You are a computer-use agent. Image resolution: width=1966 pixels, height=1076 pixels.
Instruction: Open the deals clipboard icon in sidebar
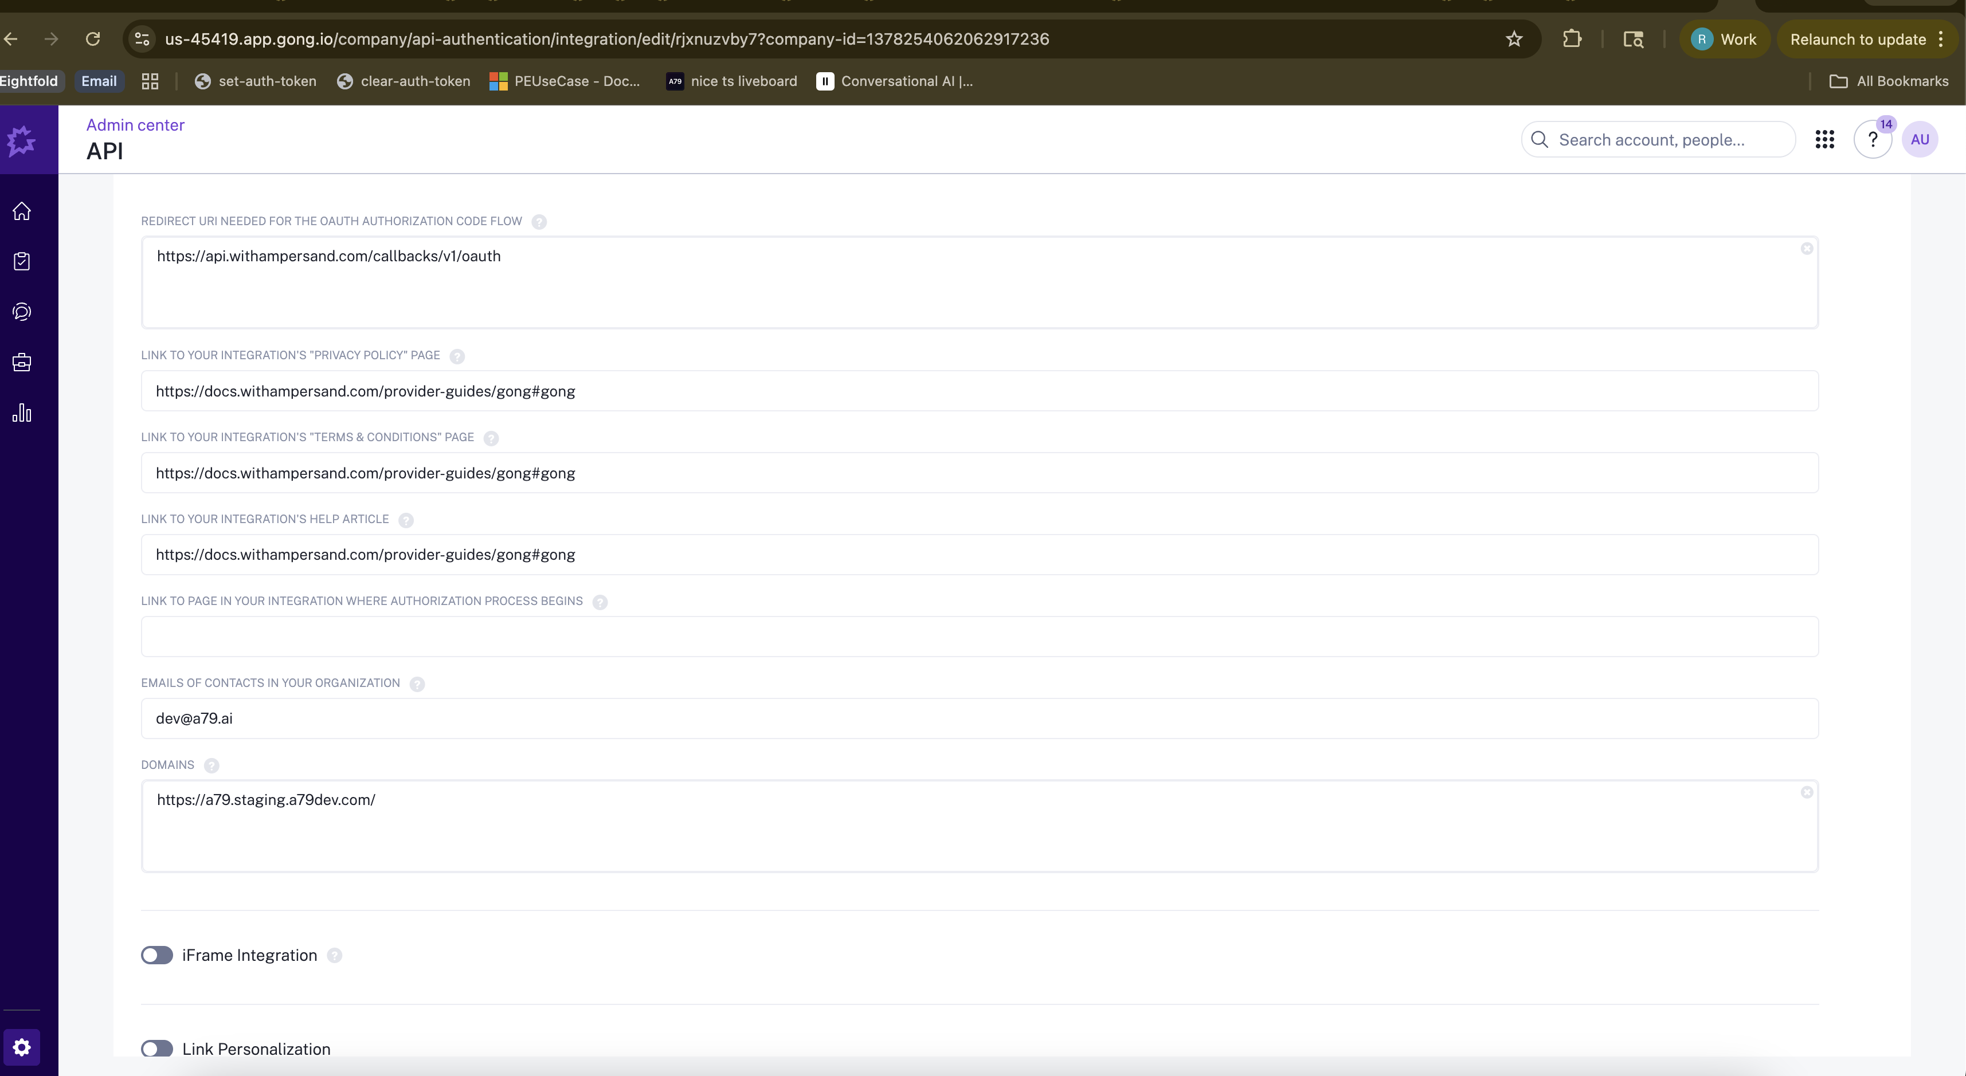21,261
